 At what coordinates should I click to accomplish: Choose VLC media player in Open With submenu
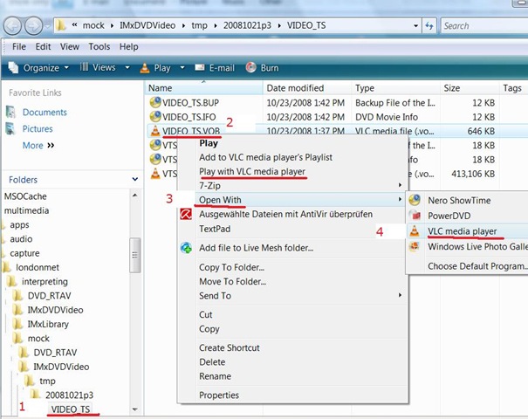[x=462, y=231]
